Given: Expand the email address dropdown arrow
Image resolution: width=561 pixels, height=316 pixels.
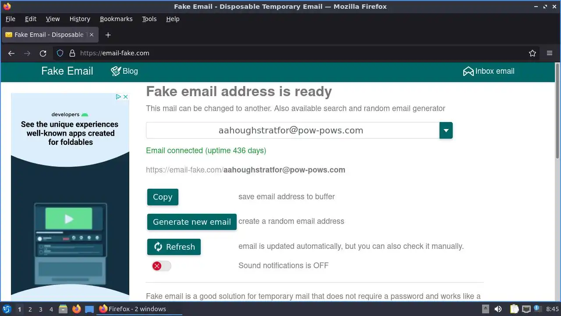Looking at the screenshot, I should [x=446, y=130].
